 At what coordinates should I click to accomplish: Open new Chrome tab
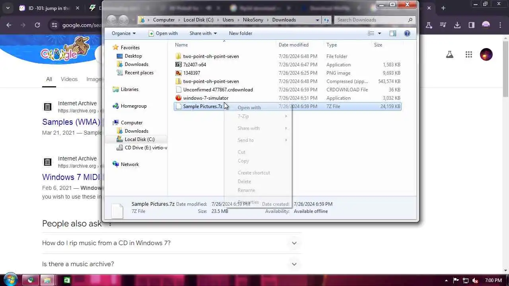pyautogui.click(x=443, y=8)
